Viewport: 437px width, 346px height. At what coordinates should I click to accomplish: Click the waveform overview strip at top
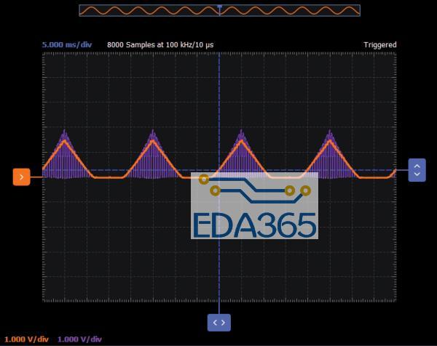(x=220, y=11)
